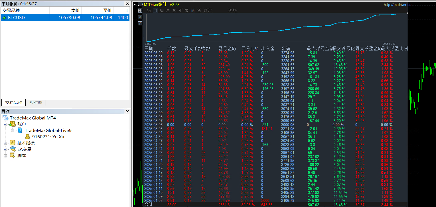Screen dimensions: 436x207
Task: Open the http://mtdriver.cn link
Action: [398, 5]
